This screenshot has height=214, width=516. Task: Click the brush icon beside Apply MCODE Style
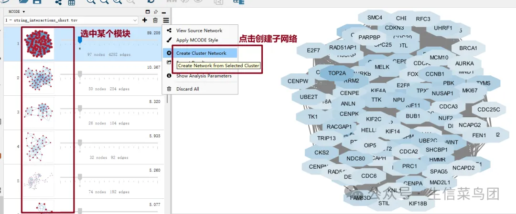(169, 40)
